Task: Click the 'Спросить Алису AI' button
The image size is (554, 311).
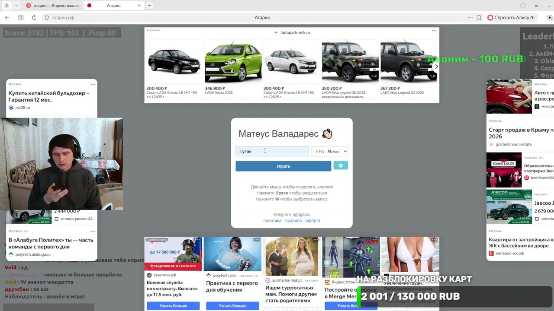Action: click(511, 18)
